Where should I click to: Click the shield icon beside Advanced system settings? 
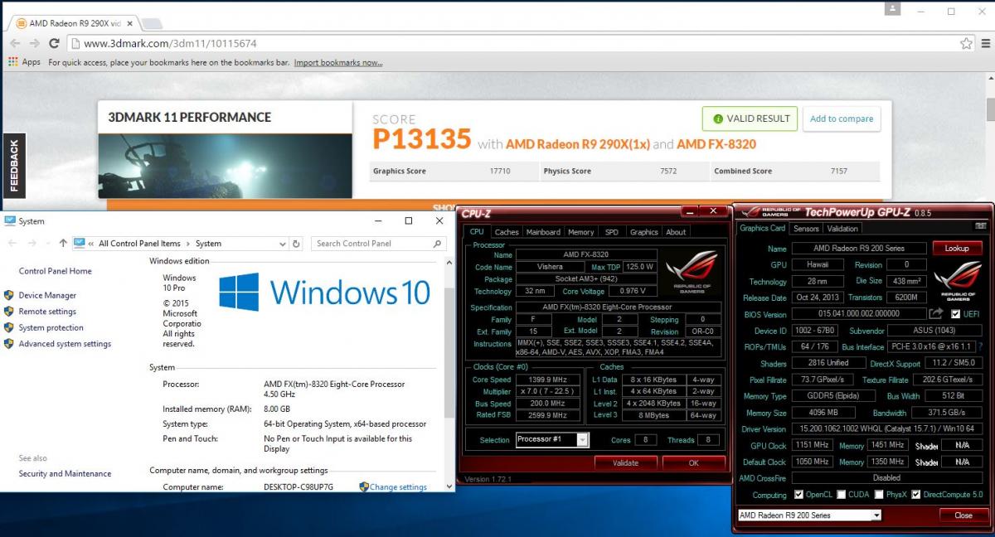(9, 344)
